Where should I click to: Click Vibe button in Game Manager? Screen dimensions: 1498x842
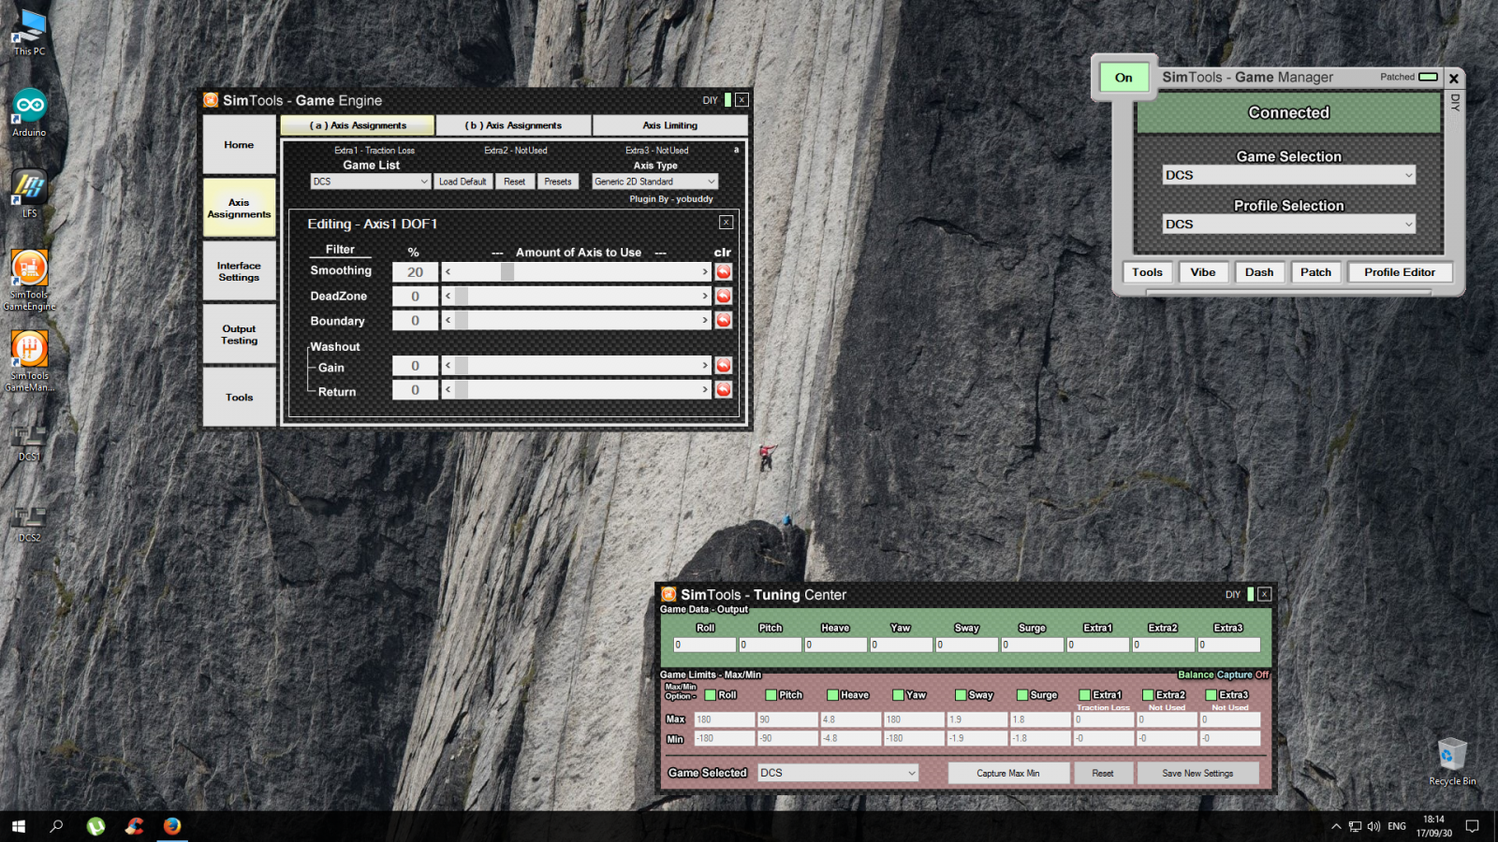[1203, 272]
